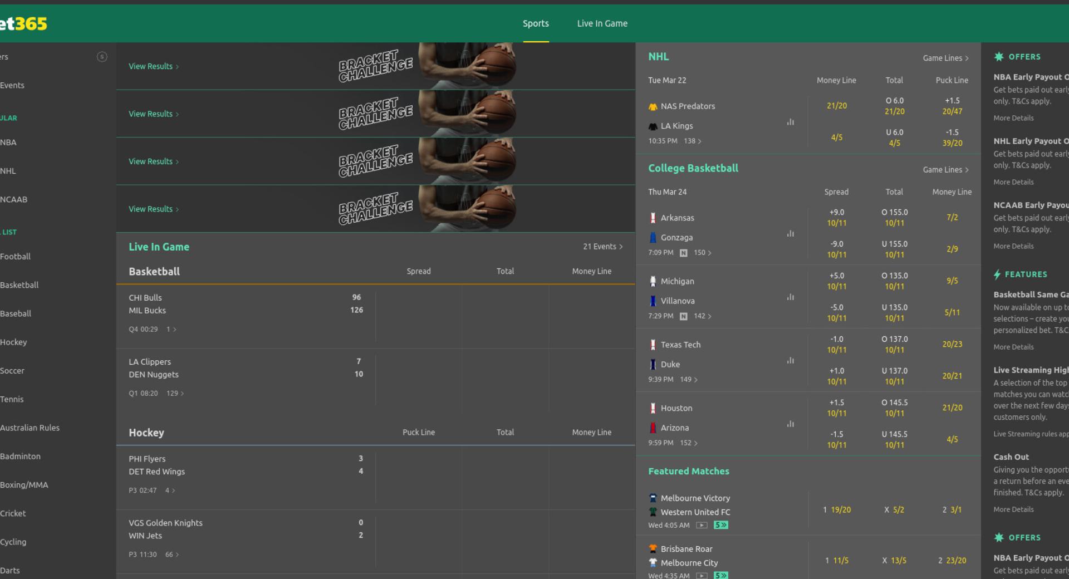The width and height of the screenshot is (1069, 579).
Task: Click the Duke jersey icon
Action: [653, 365]
